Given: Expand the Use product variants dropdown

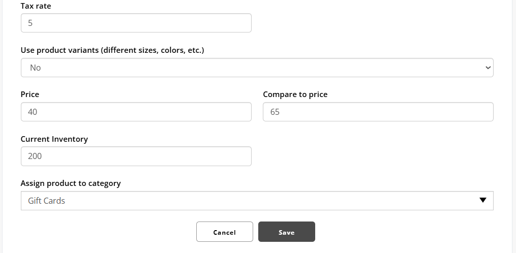Looking at the screenshot, I should (257, 68).
